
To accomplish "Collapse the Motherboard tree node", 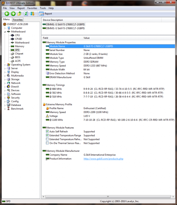I will point(5,32).
